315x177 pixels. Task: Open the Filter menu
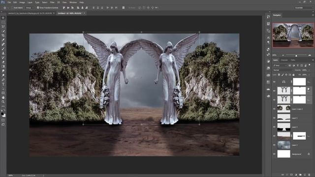pyautogui.click(x=52, y=2)
